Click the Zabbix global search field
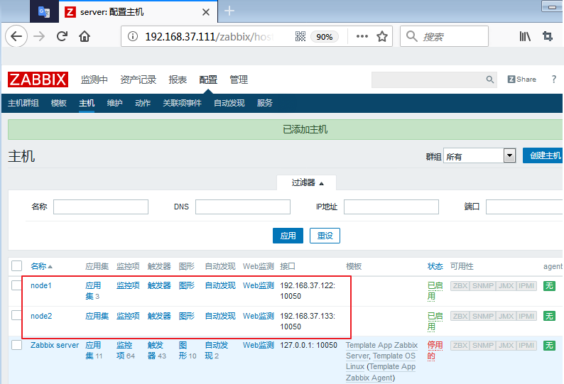Screen dimensions: 564x384 (428, 79)
